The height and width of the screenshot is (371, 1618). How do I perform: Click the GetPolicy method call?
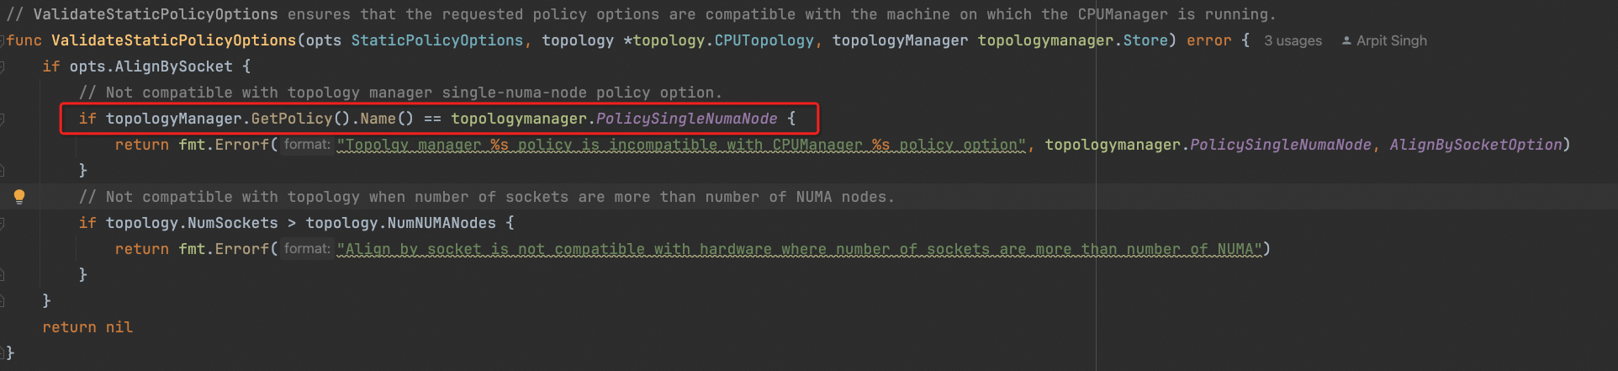(x=292, y=119)
